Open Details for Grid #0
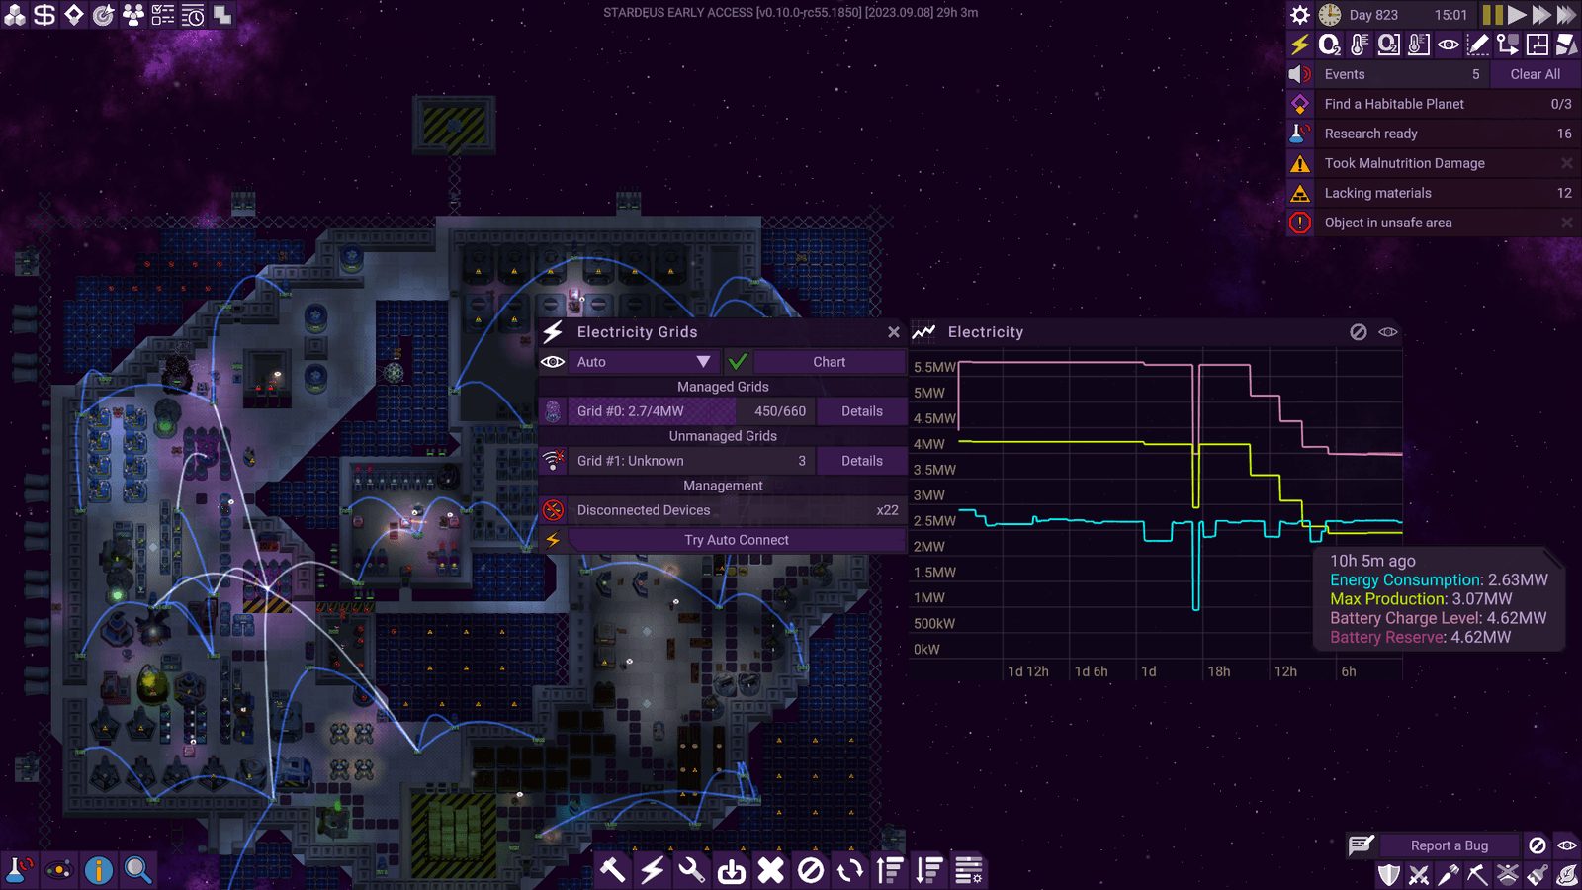1582x890 pixels. click(x=862, y=411)
